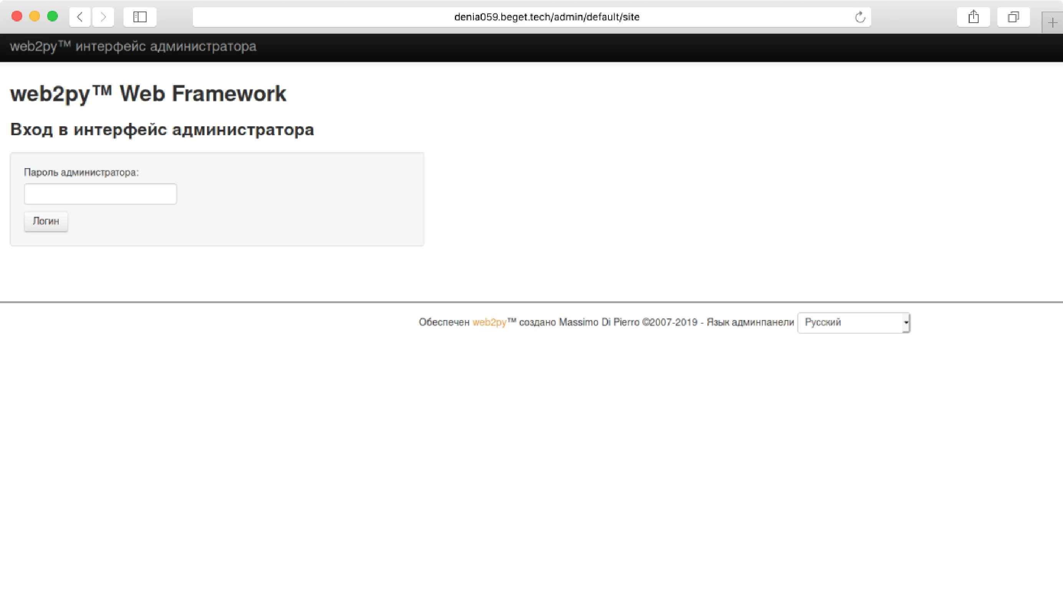This screenshot has width=1063, height=595.
Task: Click the language selector's arrow
Action: (x=906, y=322)
